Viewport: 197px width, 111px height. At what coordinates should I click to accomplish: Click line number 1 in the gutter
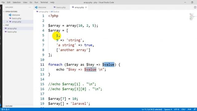[x=43, y=16]
